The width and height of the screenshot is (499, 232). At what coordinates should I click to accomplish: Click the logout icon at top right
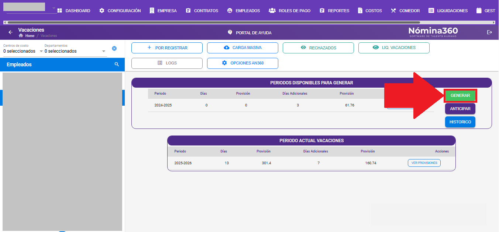click(490, 32)
